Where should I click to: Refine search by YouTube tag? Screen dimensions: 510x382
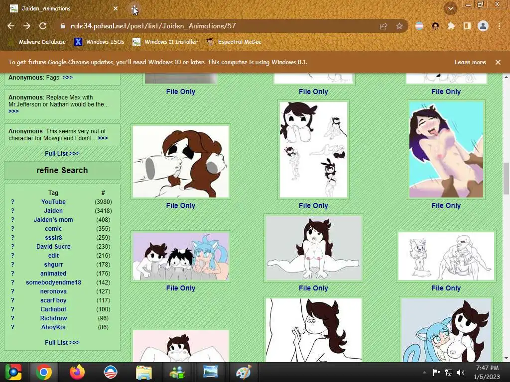(x=53, y=202)
